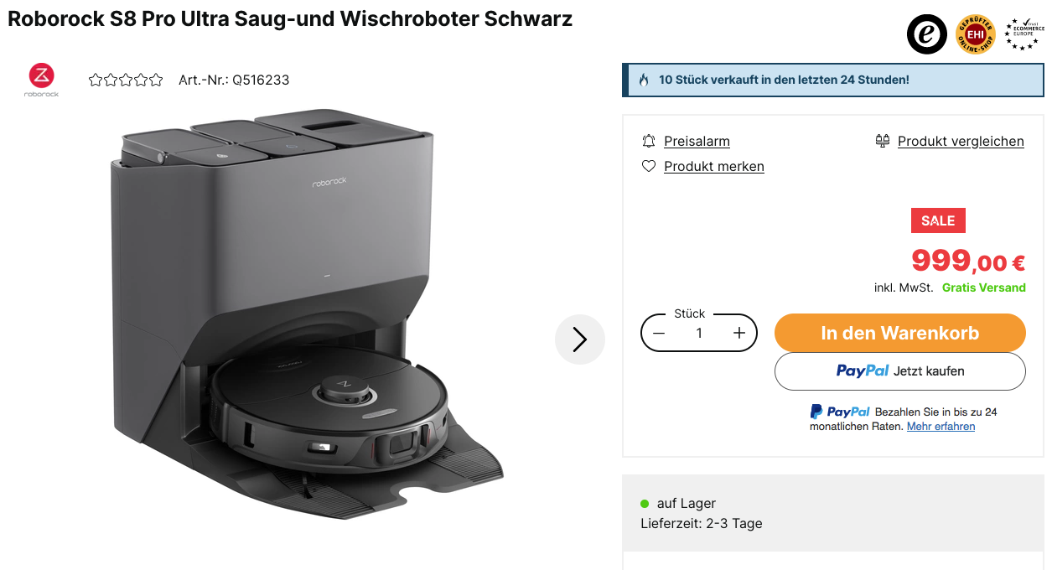This screenshot has width=1052, height=570.
Task: Open the Mehr erfahren link
Action: pos(941,427)
